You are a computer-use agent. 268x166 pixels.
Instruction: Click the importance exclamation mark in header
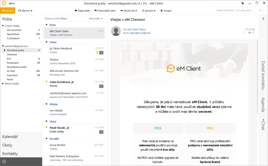pyautogui.click(x=244, y=33)
